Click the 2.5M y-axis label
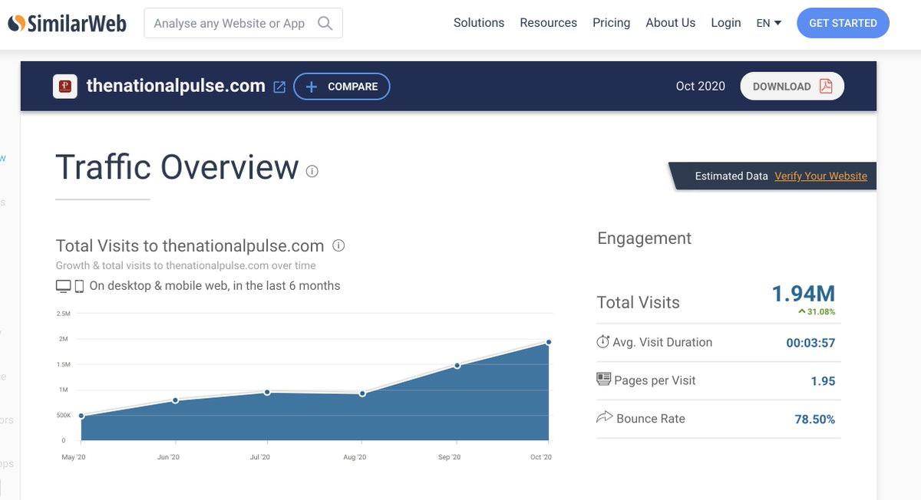The height and width of the screenshot is (500, 921). tap(63, 314)
